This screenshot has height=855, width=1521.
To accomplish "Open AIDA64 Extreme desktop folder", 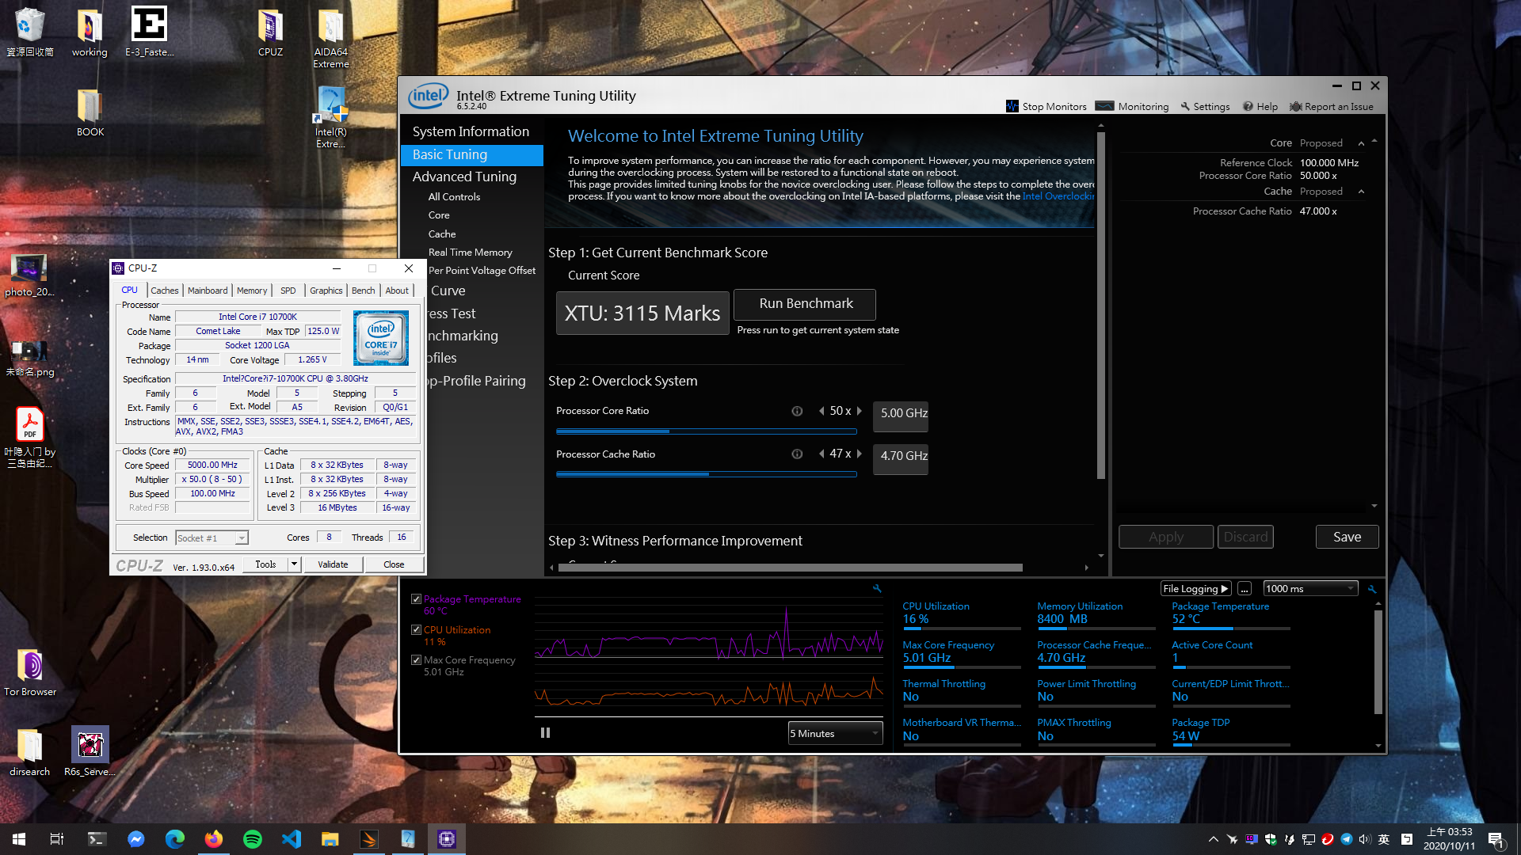I will click(330, 39).
